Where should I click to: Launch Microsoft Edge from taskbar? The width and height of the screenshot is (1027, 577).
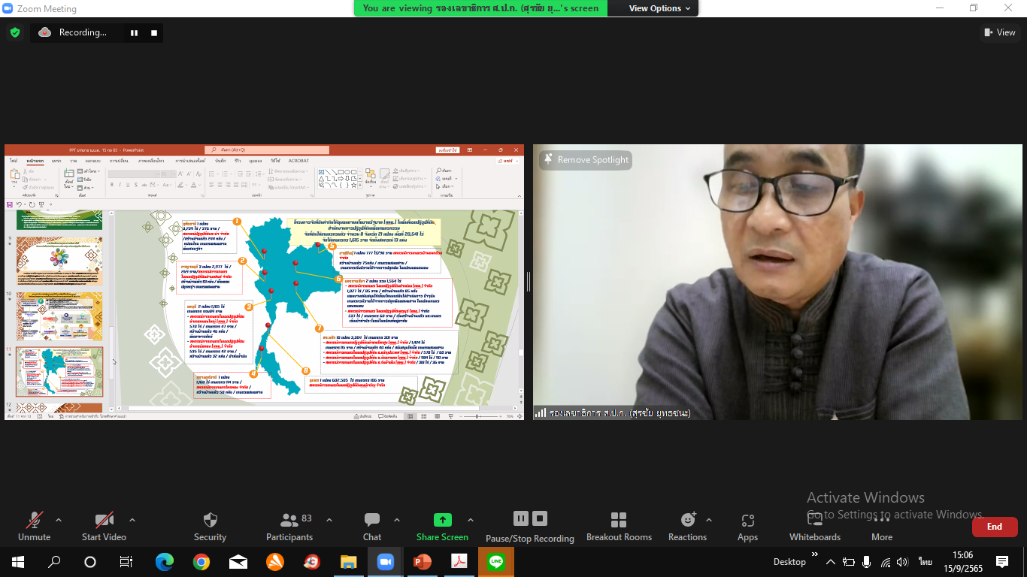pyautogui.click(x=165, y=562)
